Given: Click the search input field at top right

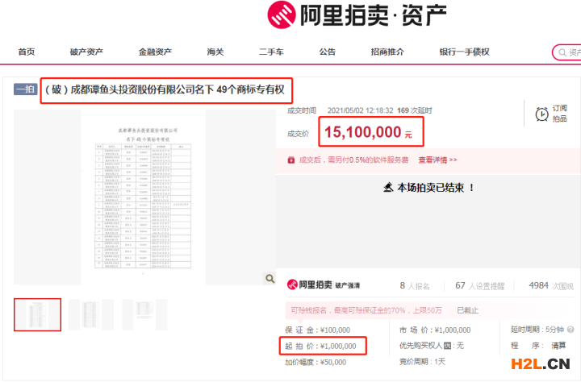Looking at the screenshot, I should click(x=568, y=52).
